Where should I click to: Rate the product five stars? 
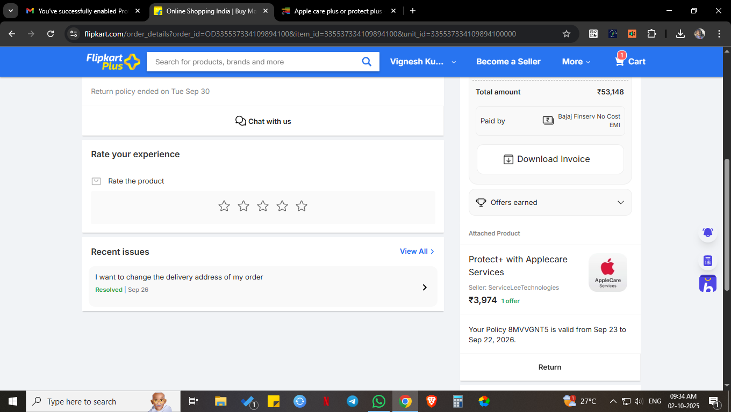tap(302, 206)
